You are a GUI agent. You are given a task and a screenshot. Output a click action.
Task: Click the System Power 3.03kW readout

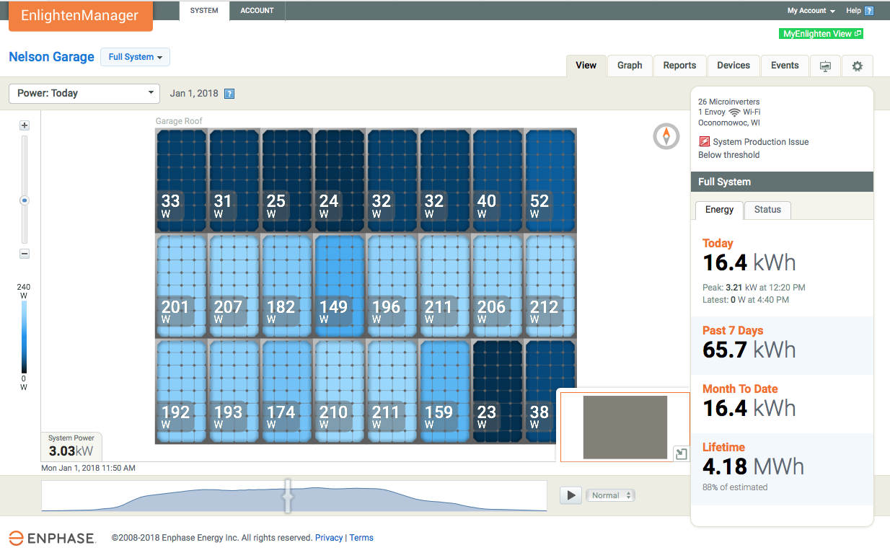[71, 446]
